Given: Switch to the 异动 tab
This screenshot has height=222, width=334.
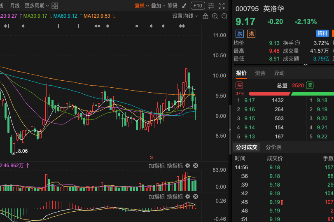Looking at the screenshot, I should pyautogui.click(x=279, y=73).
